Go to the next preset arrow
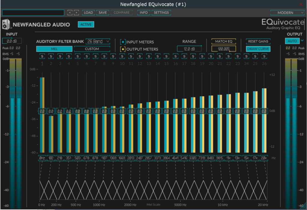 pos(76,13)
